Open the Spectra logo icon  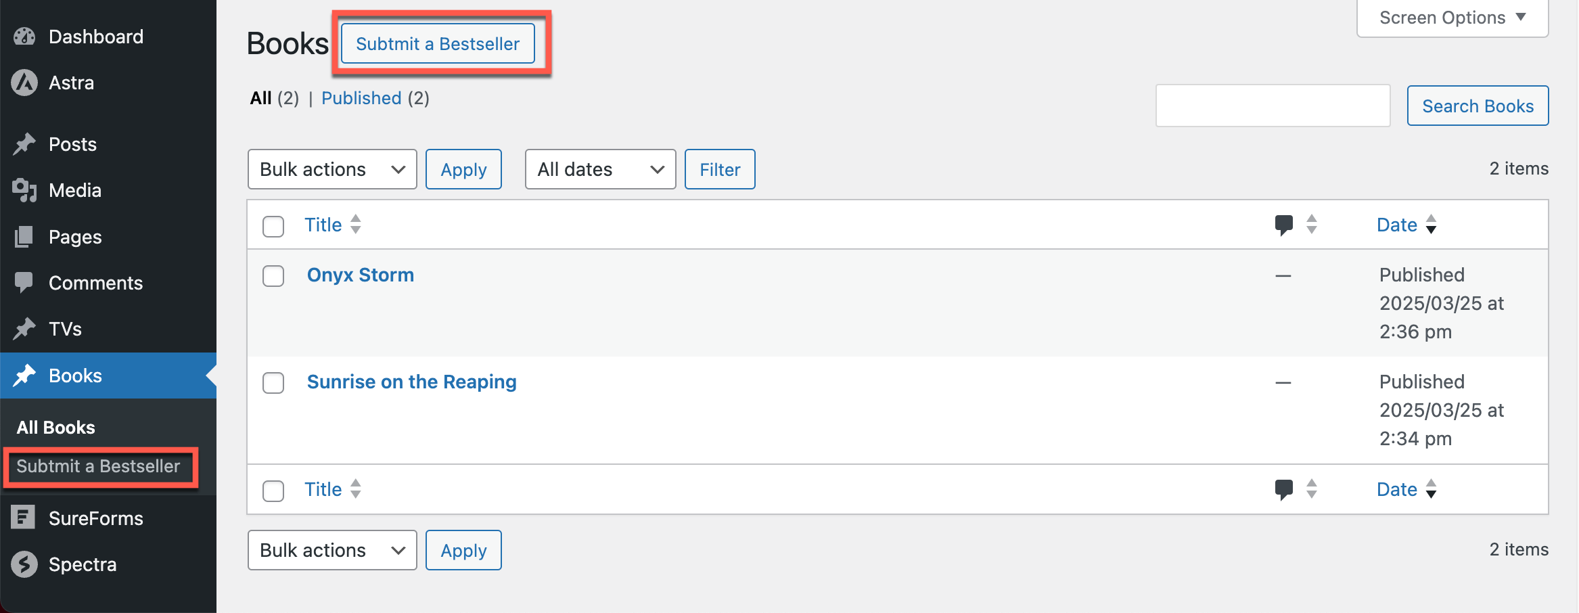click(24, 564)
